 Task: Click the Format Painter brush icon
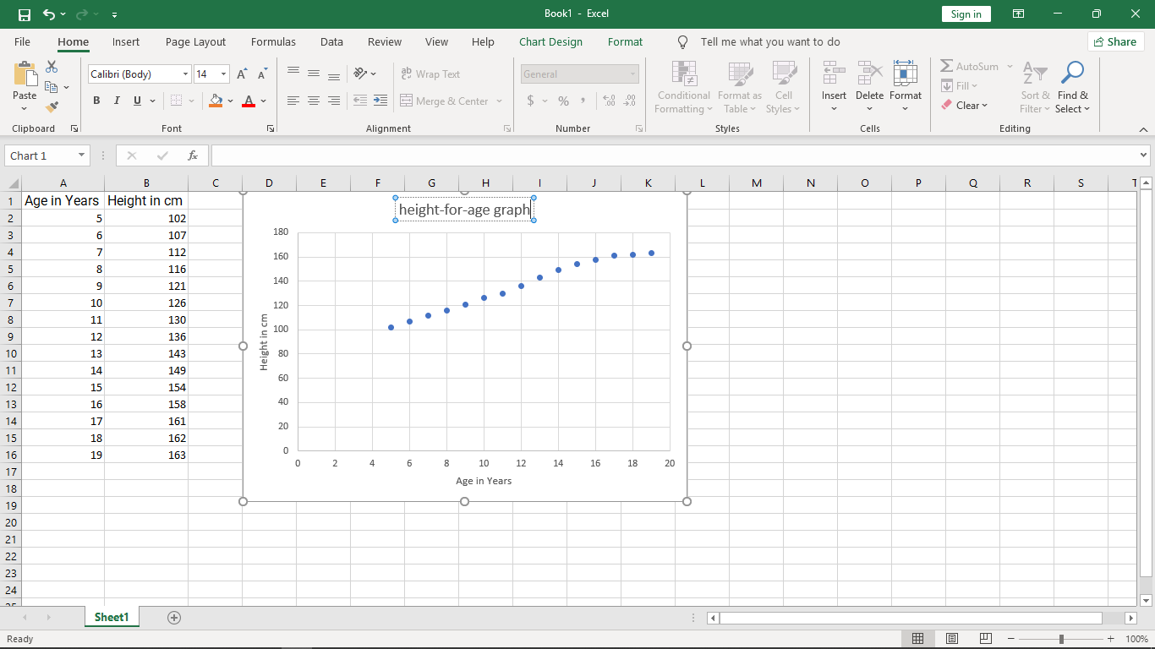52,107
